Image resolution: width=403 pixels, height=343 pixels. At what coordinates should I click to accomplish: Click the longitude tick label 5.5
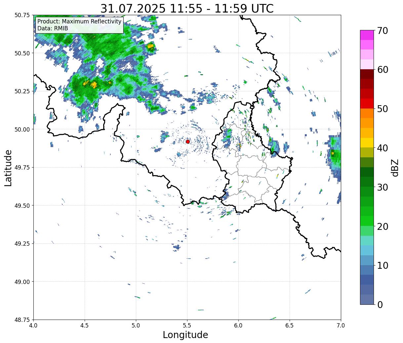tap(187, 326)
